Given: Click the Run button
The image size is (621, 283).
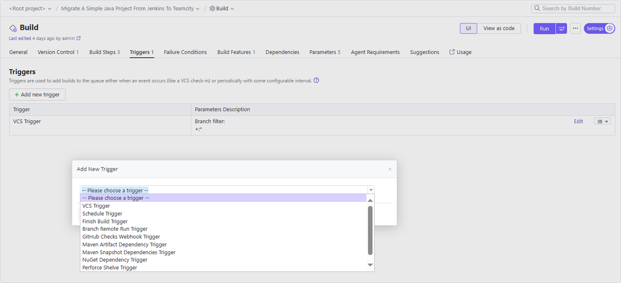Looking at the screenshot, I should pyautogui.click(x=544, y=28).
